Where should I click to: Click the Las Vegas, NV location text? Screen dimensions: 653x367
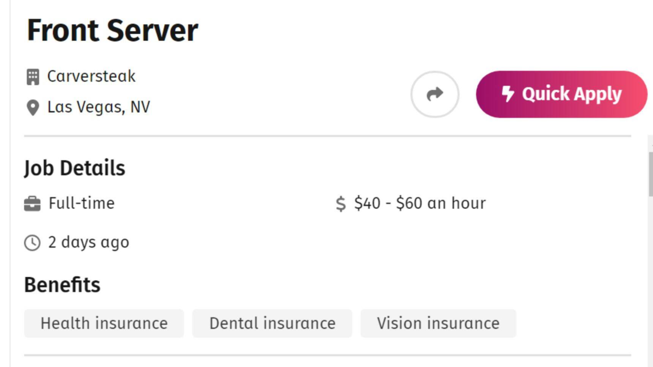pyautogui.click(x=98, y=107)
